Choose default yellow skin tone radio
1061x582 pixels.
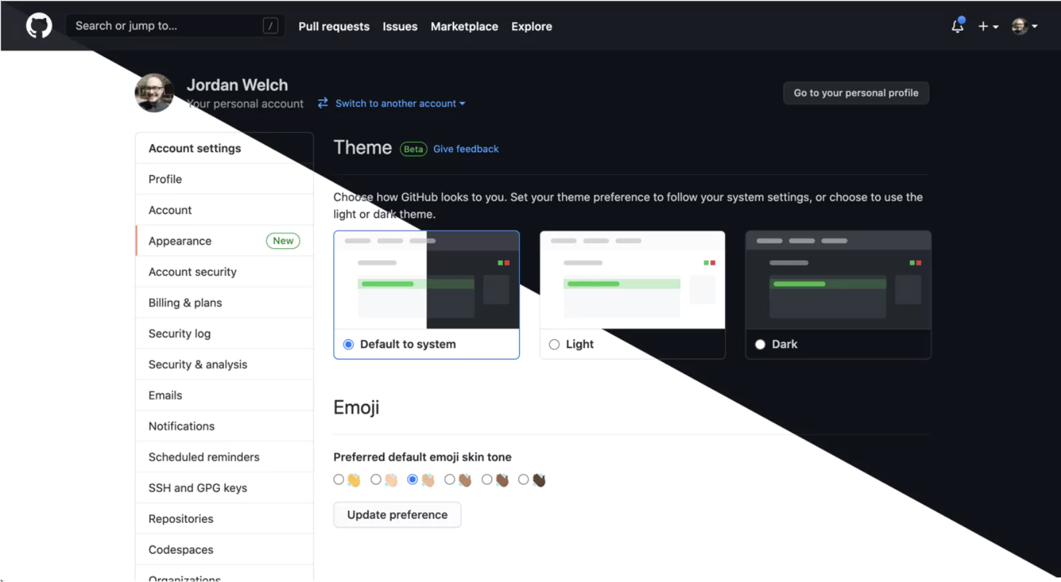tap(339, 479)
